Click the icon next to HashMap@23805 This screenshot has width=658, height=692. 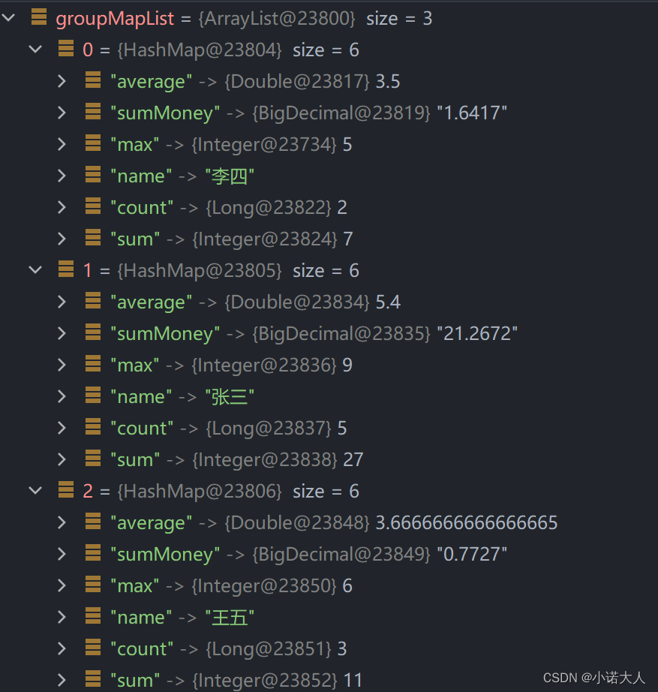tap(66, 269)
